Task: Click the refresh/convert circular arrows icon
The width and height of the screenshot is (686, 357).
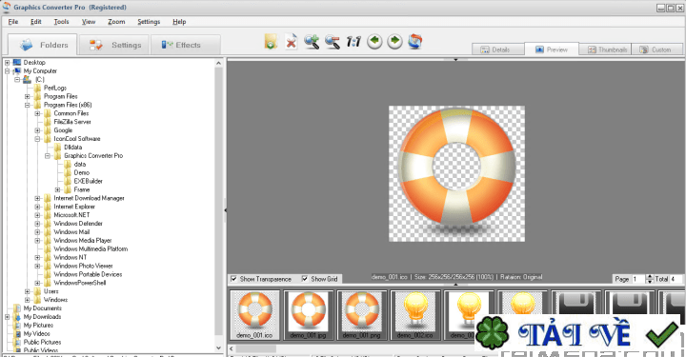Action: point(415,42)
